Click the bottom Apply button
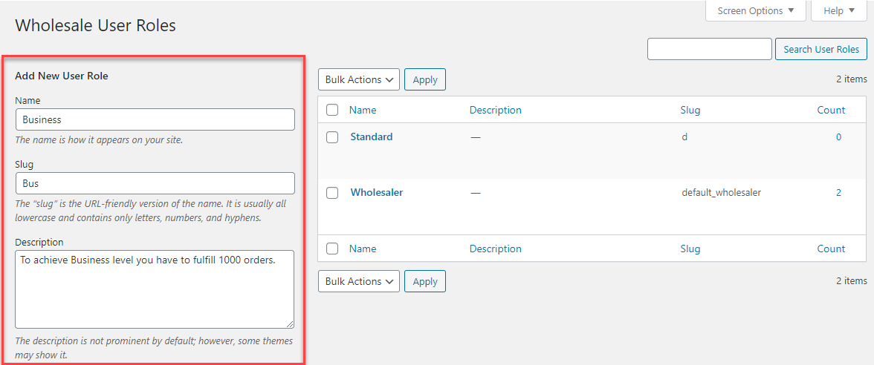This screenshot has width=874, height=365. click(425, 281)
